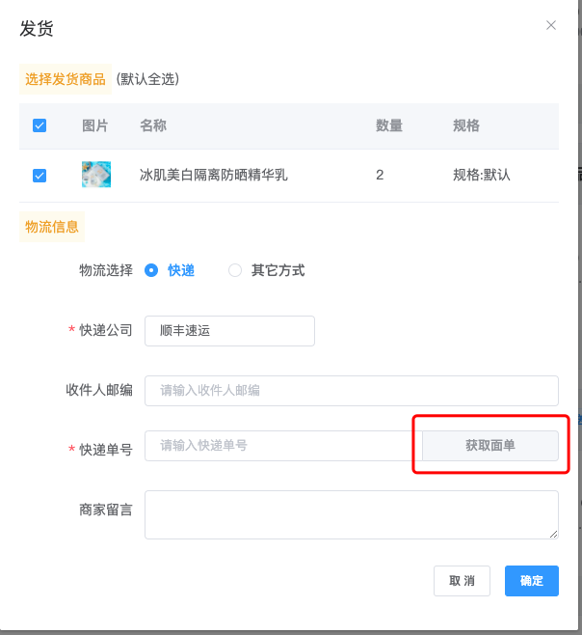Click the 选择发货商品 section label
This screenshot has height=635, width=582.
(66, 79)
